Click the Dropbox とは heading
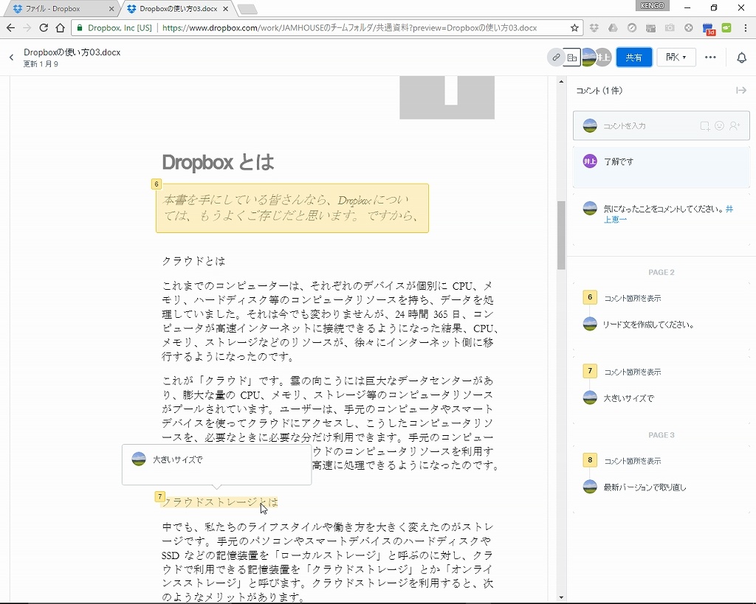This screenshot has width=756, height=604. [x=218, y=162]
